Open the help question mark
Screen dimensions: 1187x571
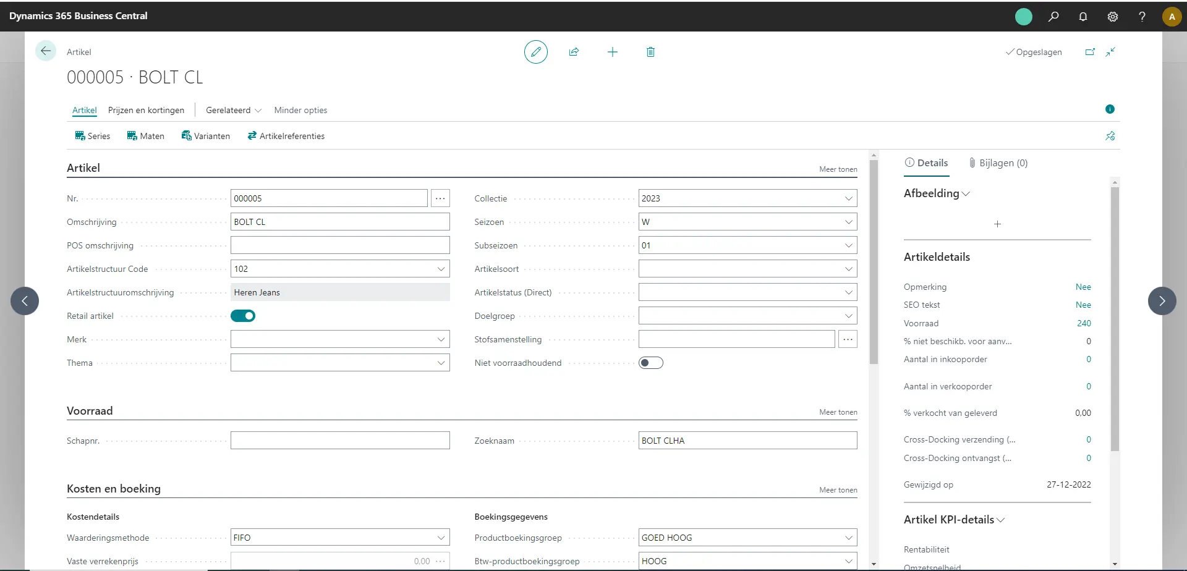(1142, 17)
